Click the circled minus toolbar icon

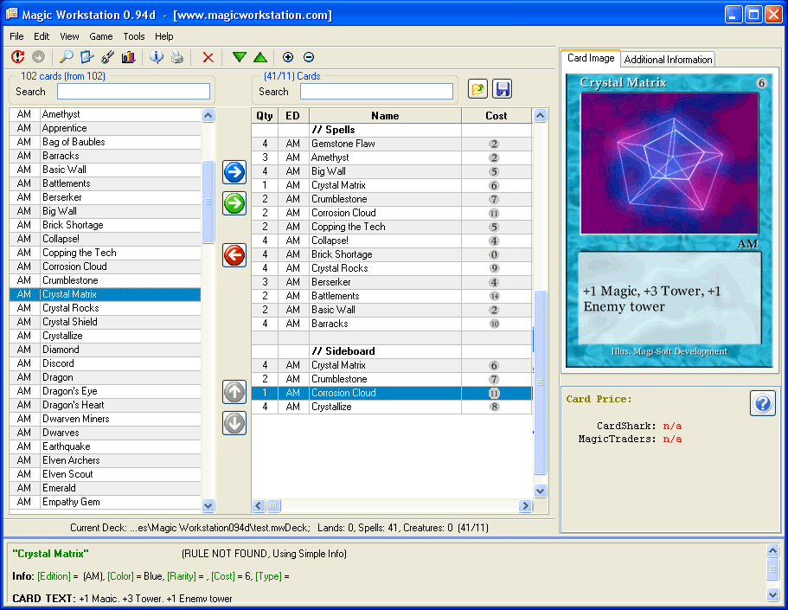pyautogui.click(x=309, y=57)
